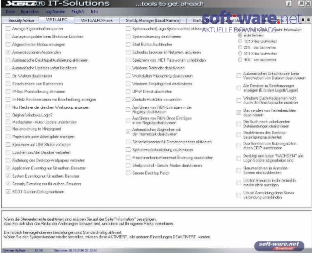Screen dimensions: 312x253
Task: Select '12,5 % des Laufwerkes' radio option
Action: 240,41
